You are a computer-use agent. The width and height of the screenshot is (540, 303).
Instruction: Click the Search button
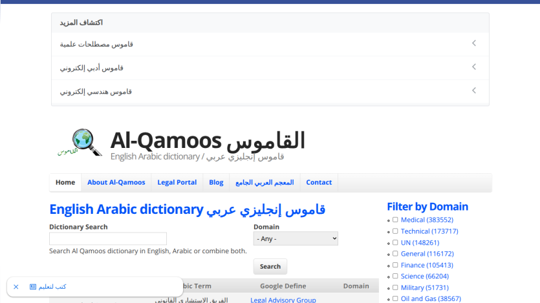point(270,267)
